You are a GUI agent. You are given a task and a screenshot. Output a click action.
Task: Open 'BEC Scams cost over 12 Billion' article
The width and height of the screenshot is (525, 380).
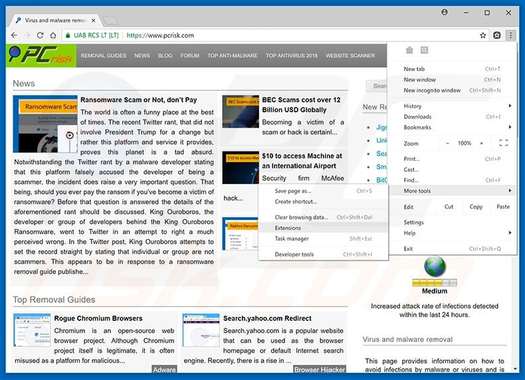(301, 105)
